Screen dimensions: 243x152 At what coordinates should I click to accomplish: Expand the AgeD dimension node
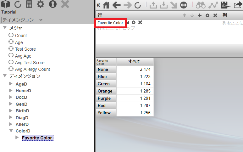point(11,84)
